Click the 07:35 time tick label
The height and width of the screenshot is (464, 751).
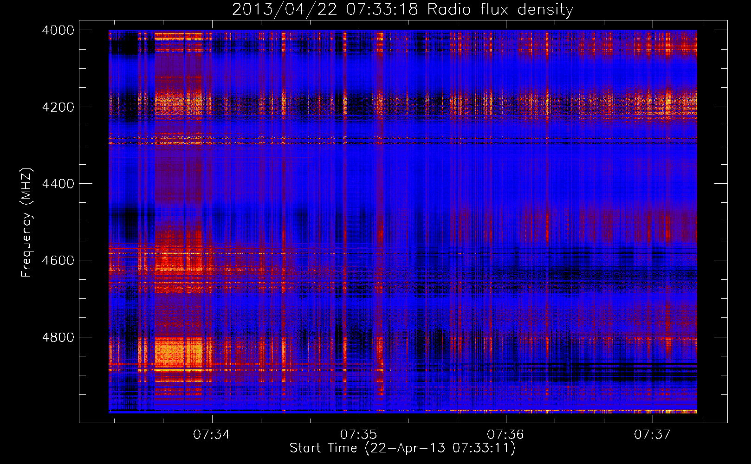(x=359, y=435)
